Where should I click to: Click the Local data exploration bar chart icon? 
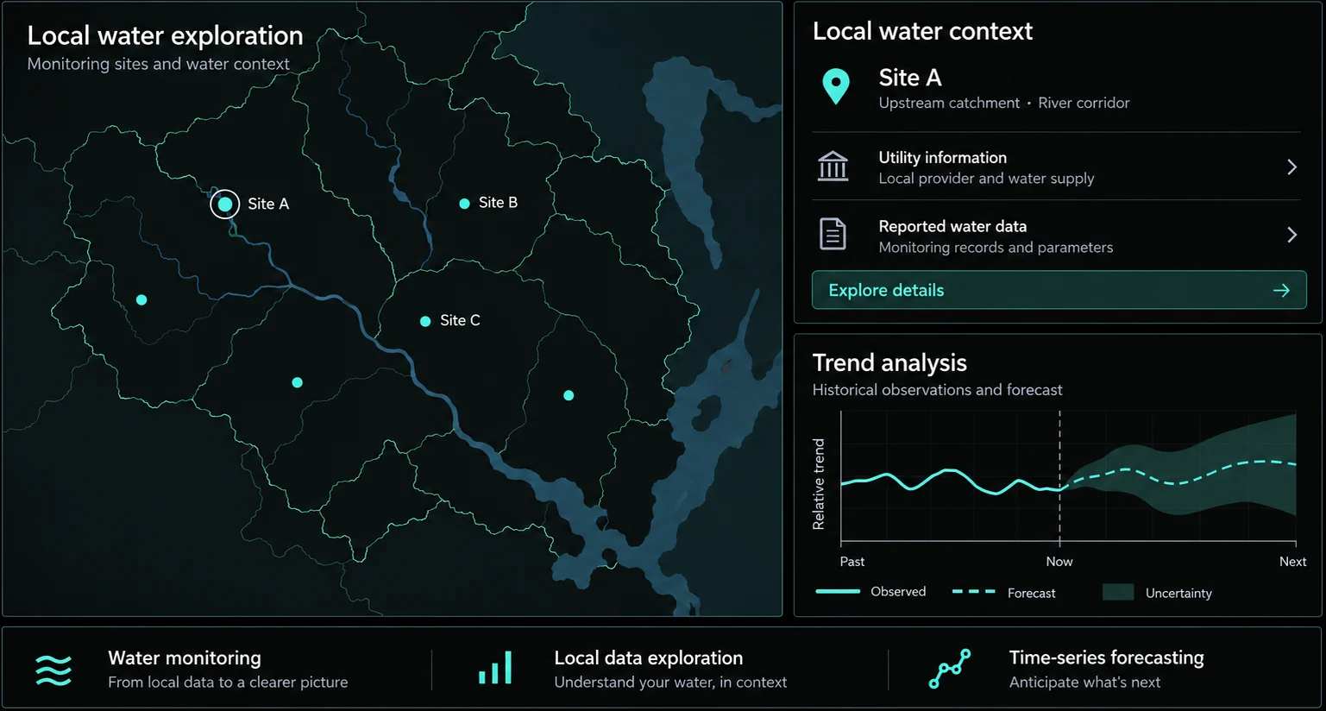click(x=495, y=669)
